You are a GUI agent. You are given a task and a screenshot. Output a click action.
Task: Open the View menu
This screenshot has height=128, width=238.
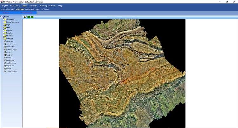(24, 6)
